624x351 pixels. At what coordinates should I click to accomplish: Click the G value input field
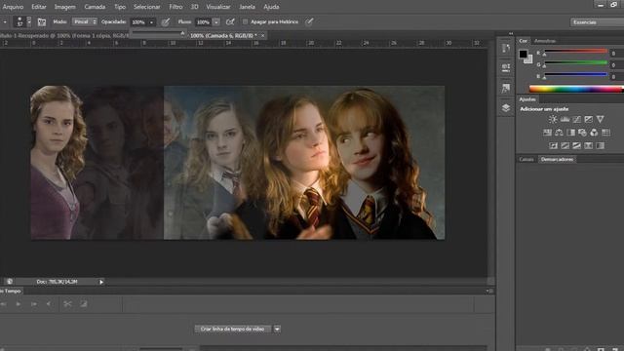[616, 64]
